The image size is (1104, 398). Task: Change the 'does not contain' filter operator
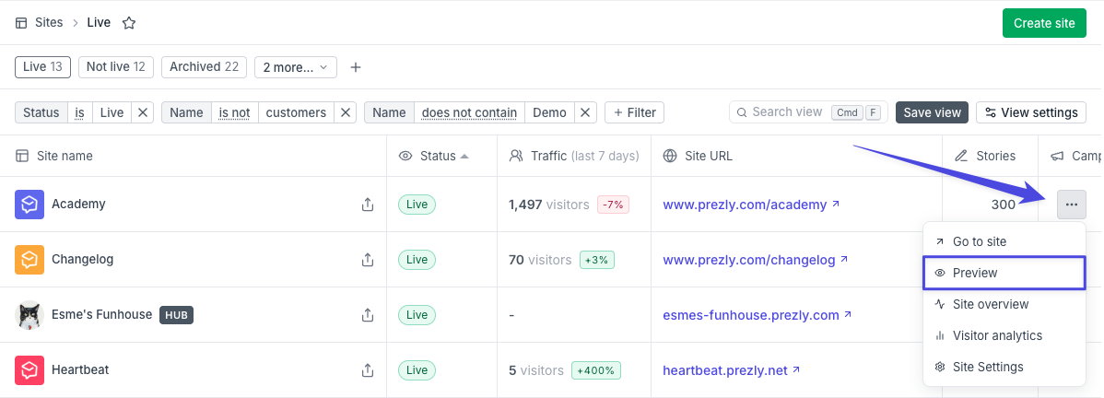pyautogui.click(x=470, y=112)
